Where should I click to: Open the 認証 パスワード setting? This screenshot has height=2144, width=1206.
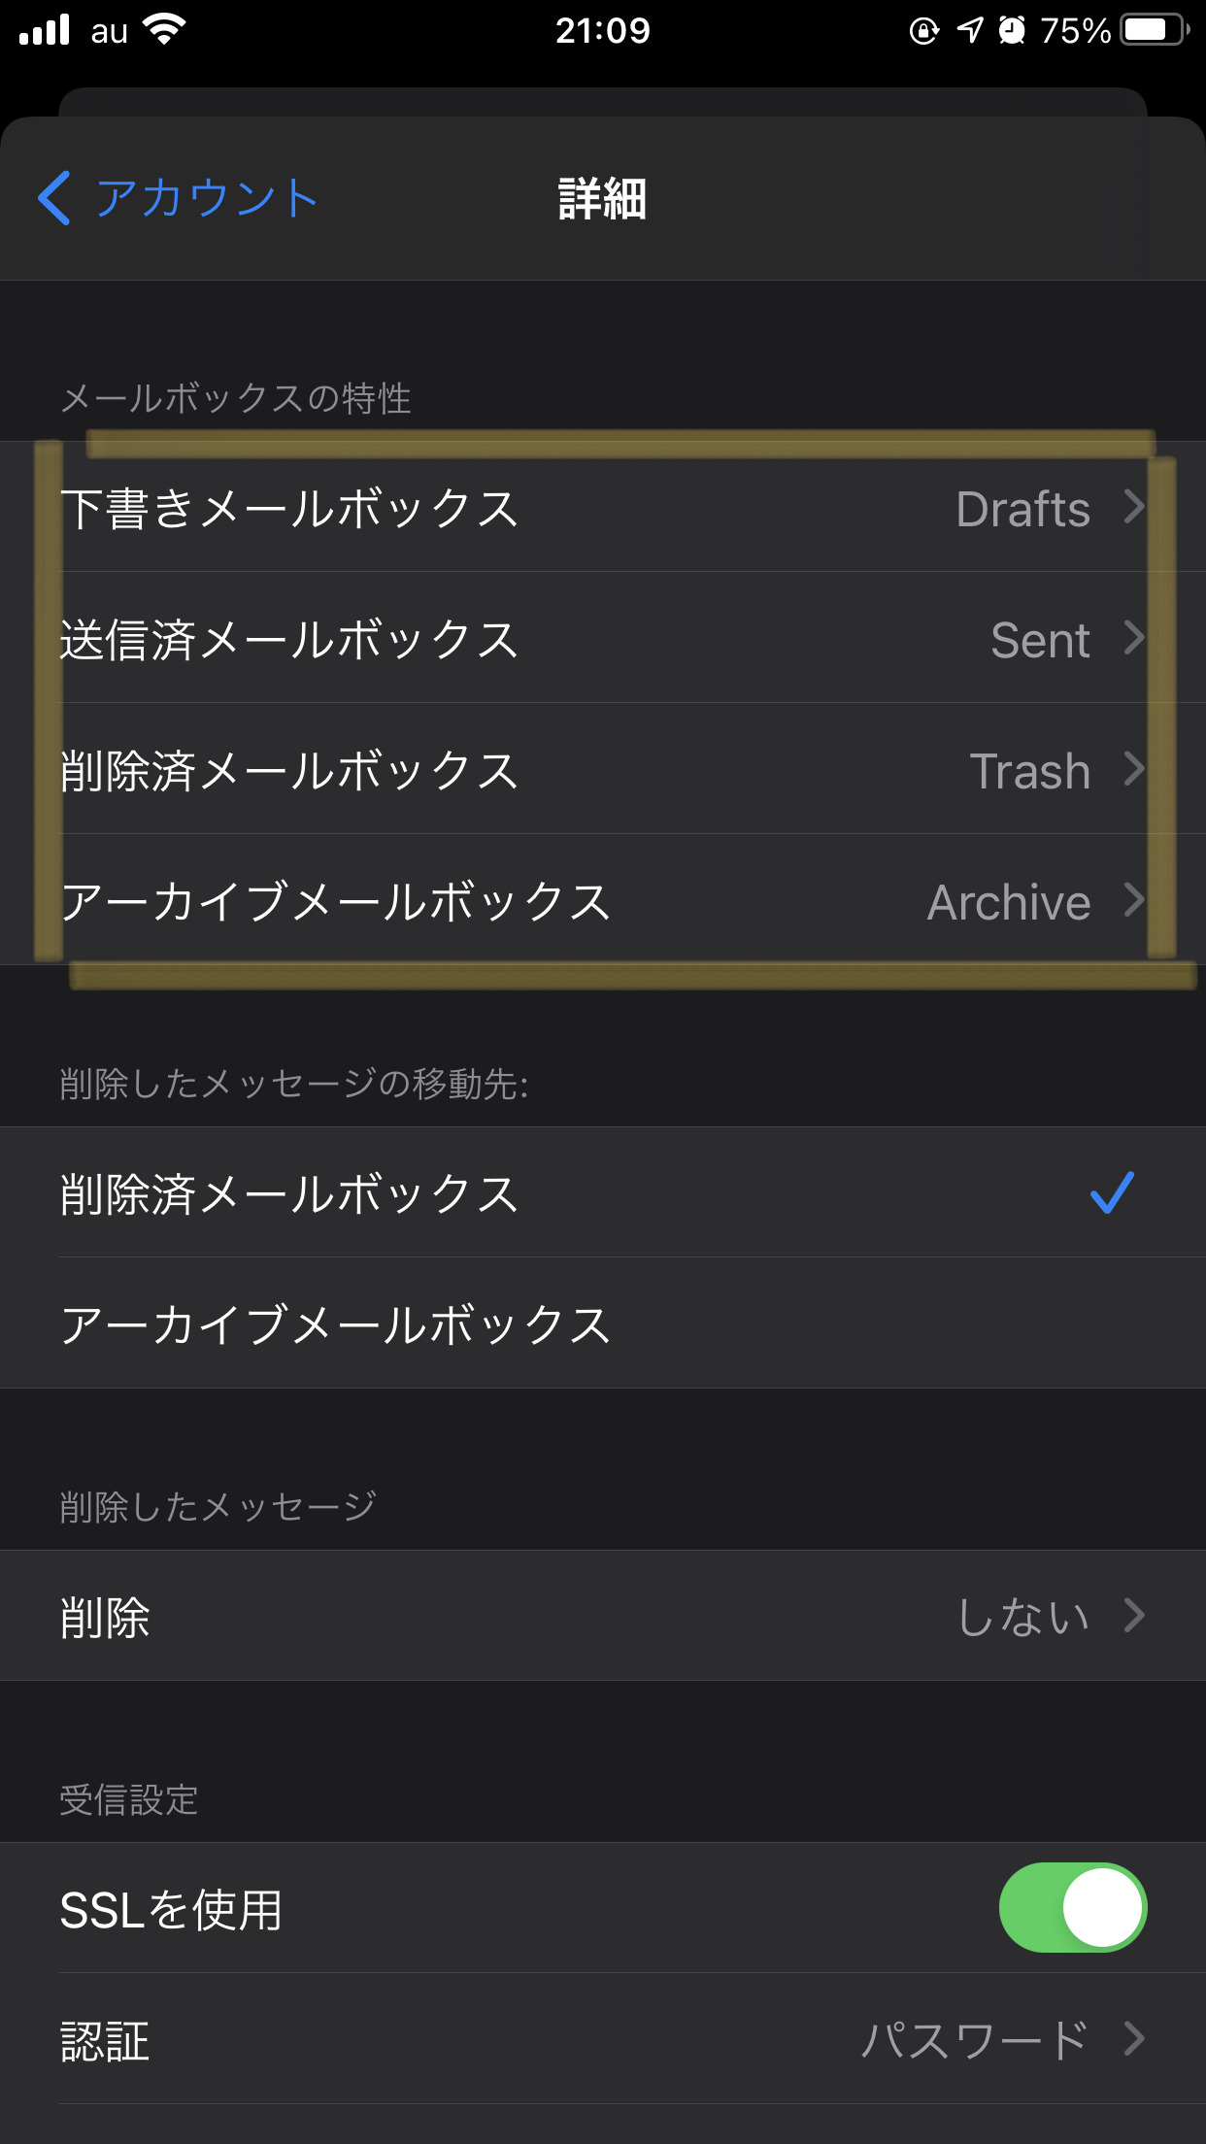602,2039
